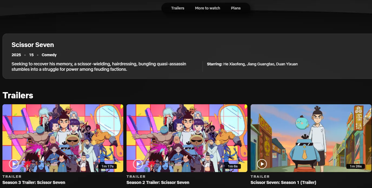Click the 1m 6s duration badge
The width and height of the screenshot is (372, 188).
[x=232, y=166]
